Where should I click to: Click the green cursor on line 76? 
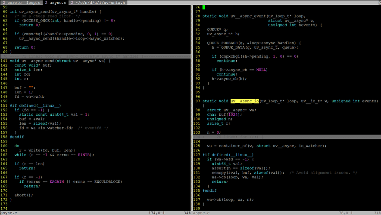(204, 7)
